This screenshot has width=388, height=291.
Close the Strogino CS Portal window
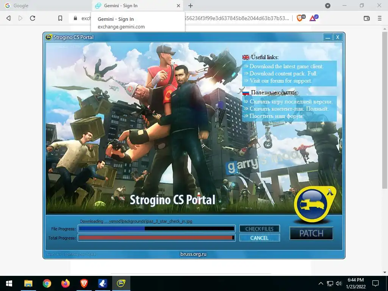pos(338,37)
